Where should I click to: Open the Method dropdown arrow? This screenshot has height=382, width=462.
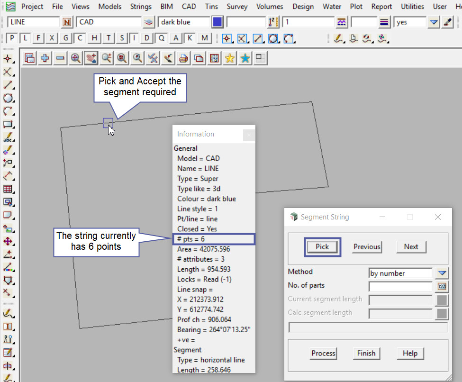(442, 273)
